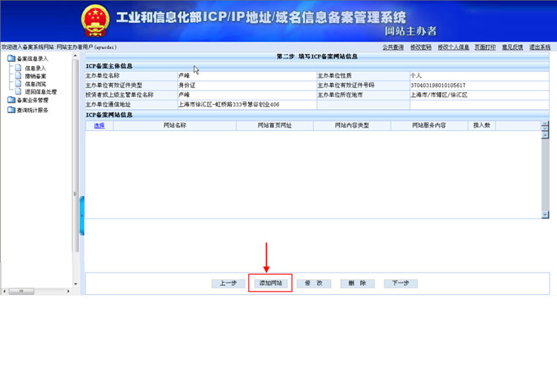Click the 修改密码 link
This screenshot has height=379, width=557.
[420, 47]
